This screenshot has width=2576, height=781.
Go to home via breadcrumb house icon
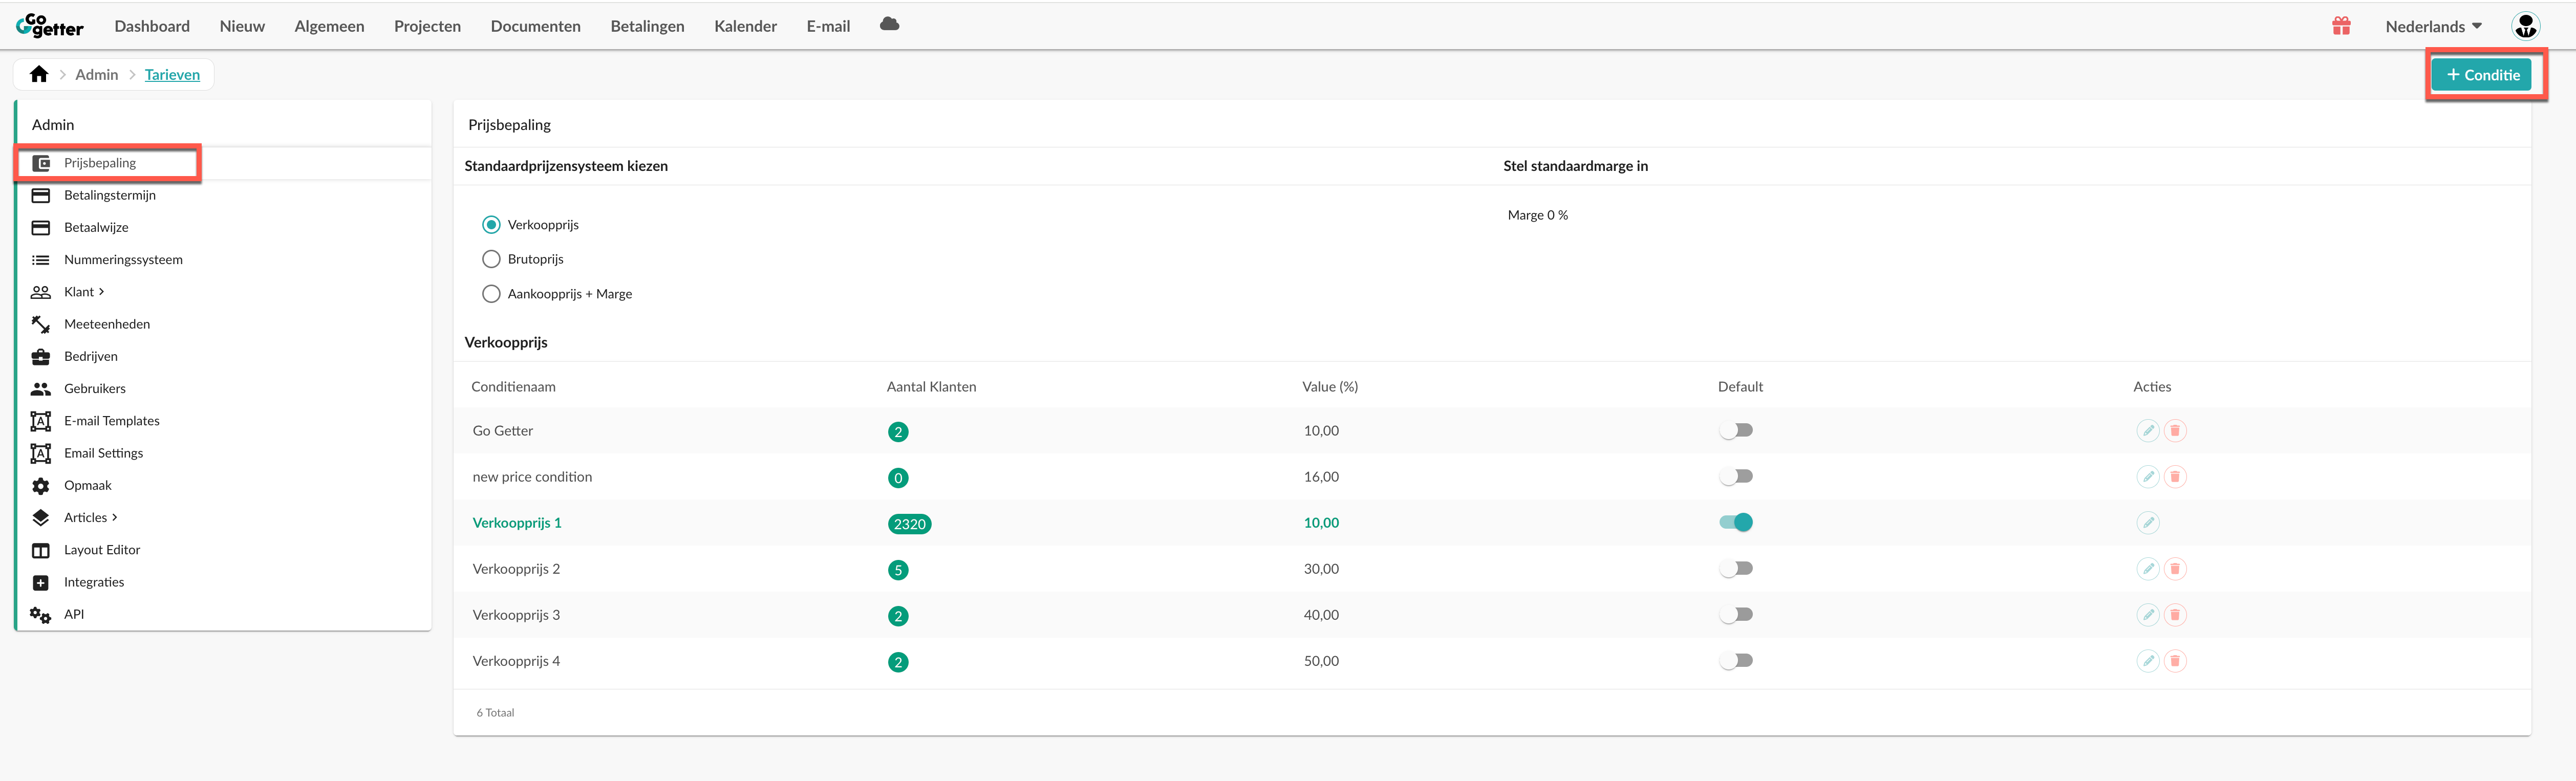point(39,74)
